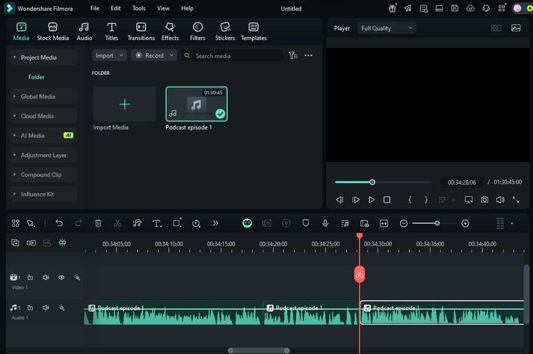
Task: Open the Tools menu
Action: point(139,8)
